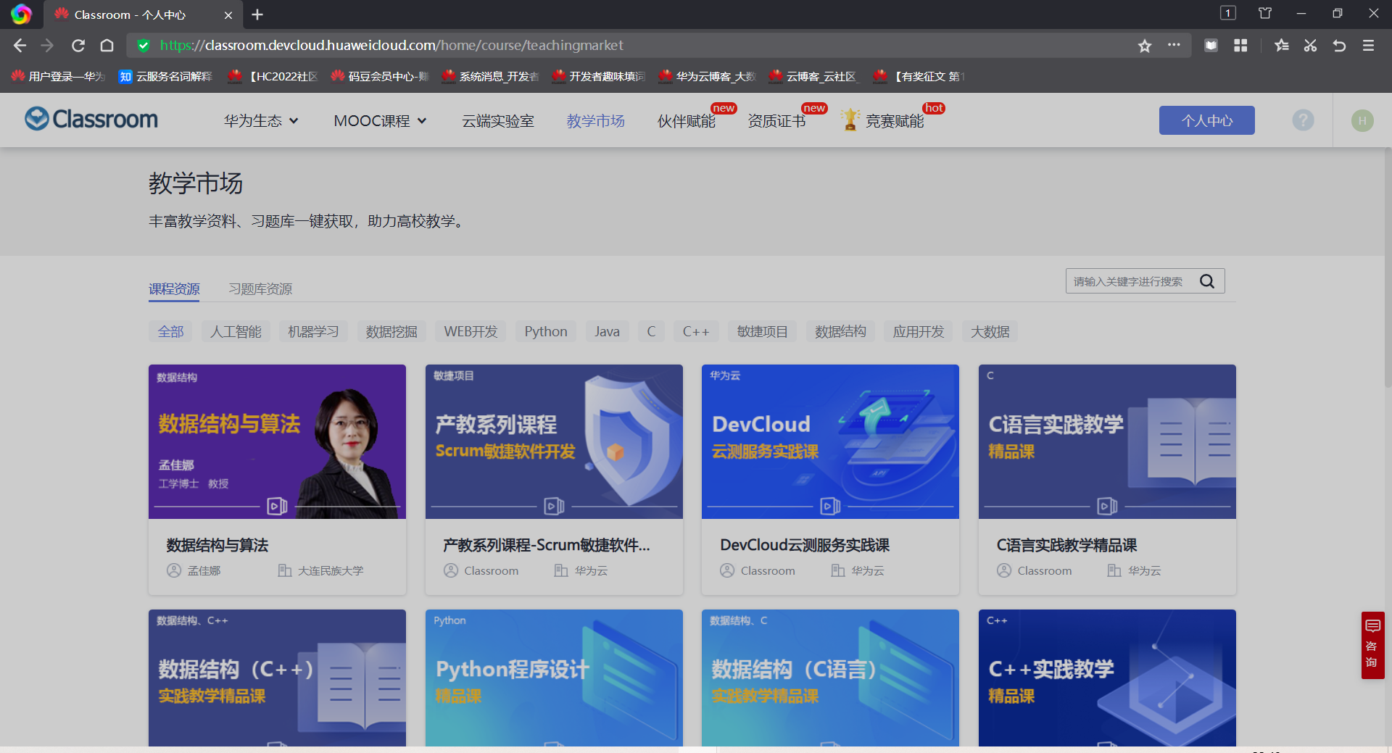1392x753 pixels.
Task: Filter courses by C tag
Action: (651, 332)
